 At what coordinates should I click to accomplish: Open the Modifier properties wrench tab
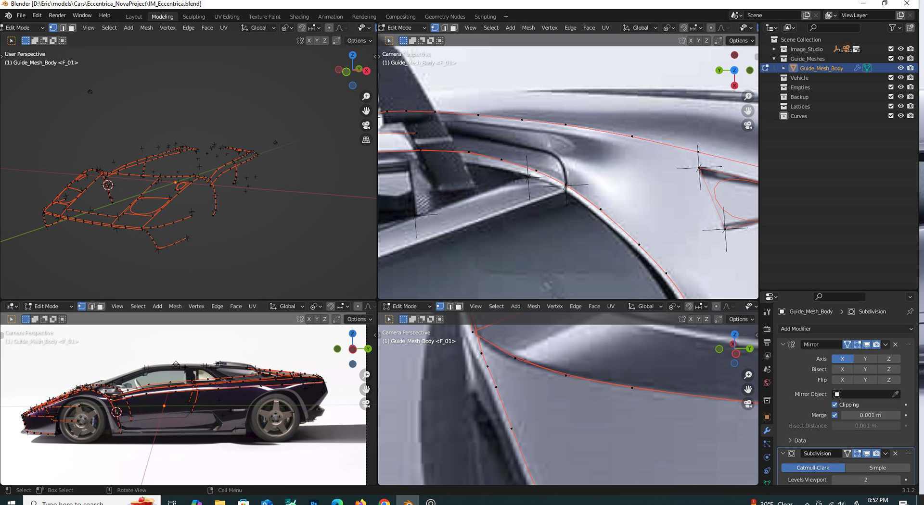pos(767,431)
